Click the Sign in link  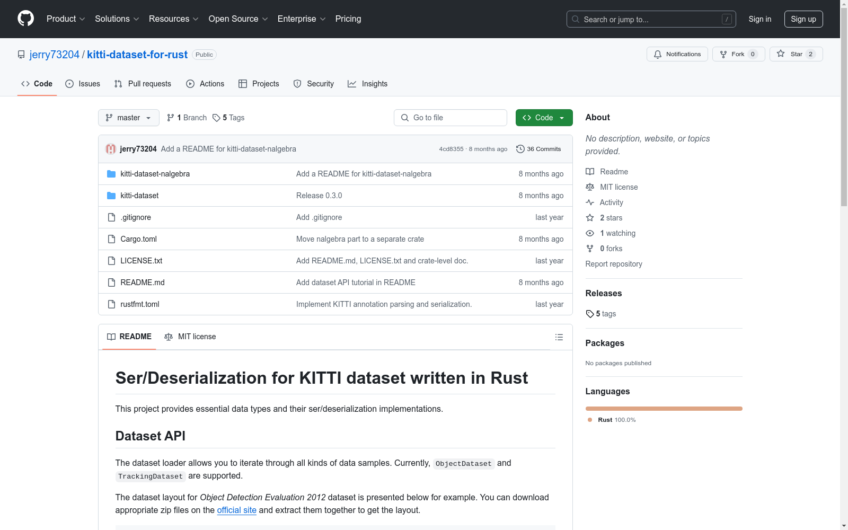760,19
